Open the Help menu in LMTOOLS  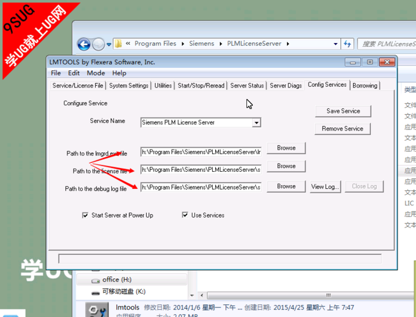[119, 73]
